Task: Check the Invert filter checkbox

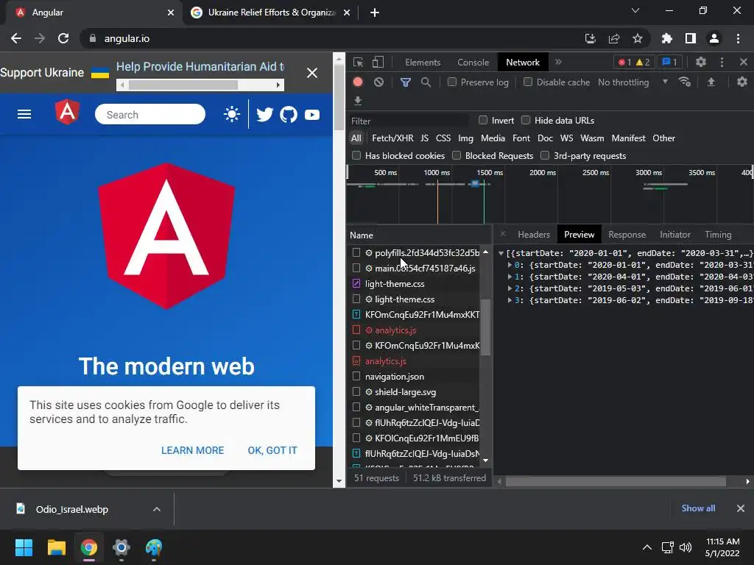Action: tap(483, 120)
